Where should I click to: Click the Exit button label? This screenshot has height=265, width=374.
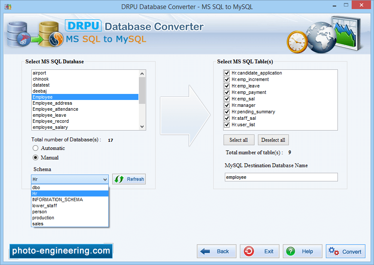(x=269, y=251)
